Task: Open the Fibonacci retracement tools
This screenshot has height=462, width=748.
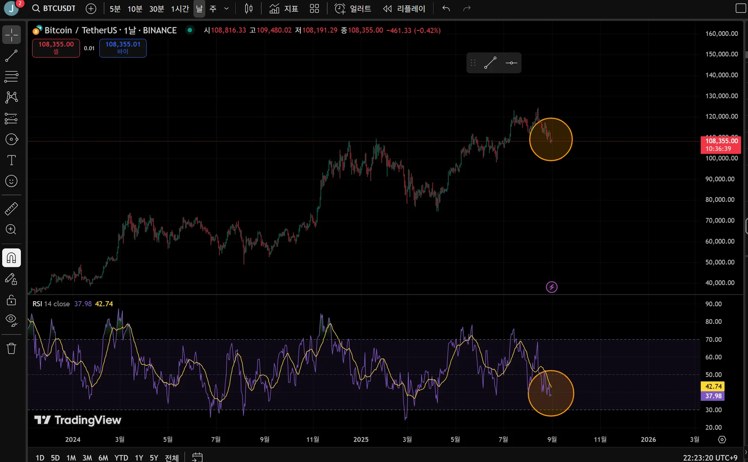Action: click(x=12, y=77)
